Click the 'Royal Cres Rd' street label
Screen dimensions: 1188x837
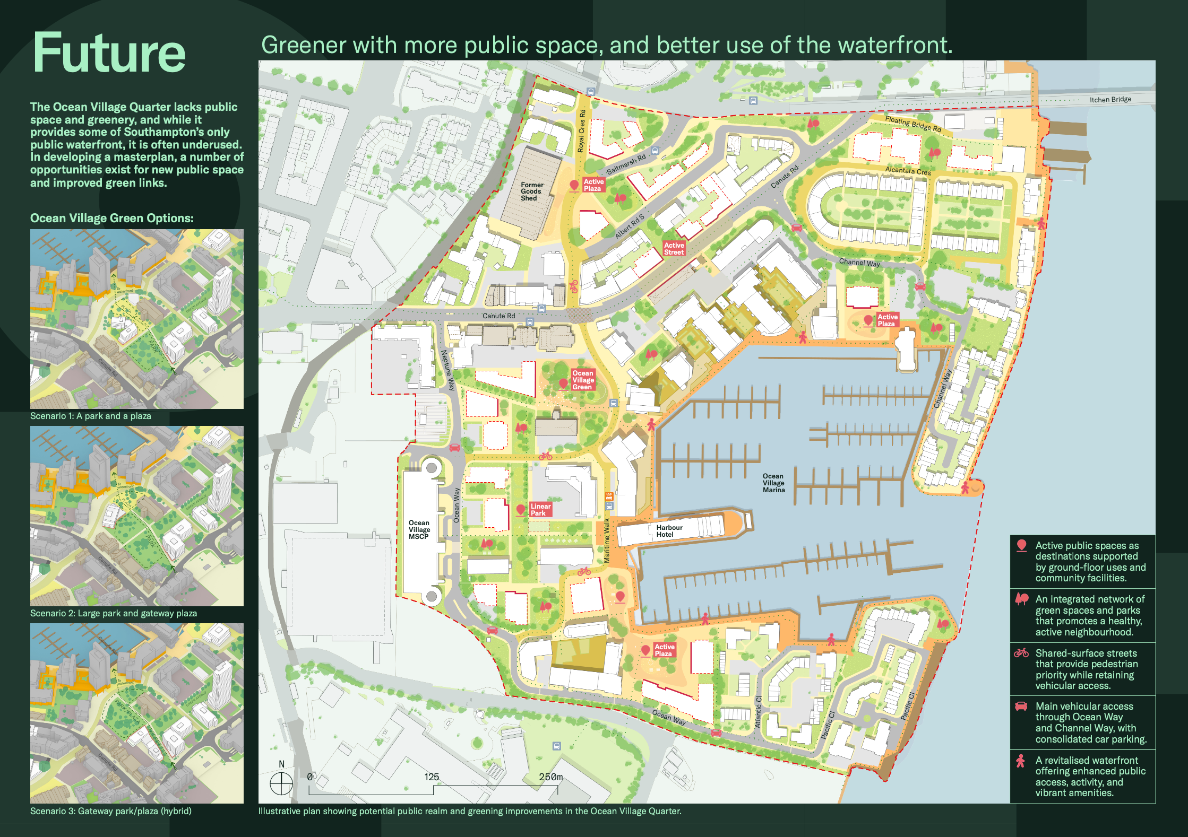point(582,131)
